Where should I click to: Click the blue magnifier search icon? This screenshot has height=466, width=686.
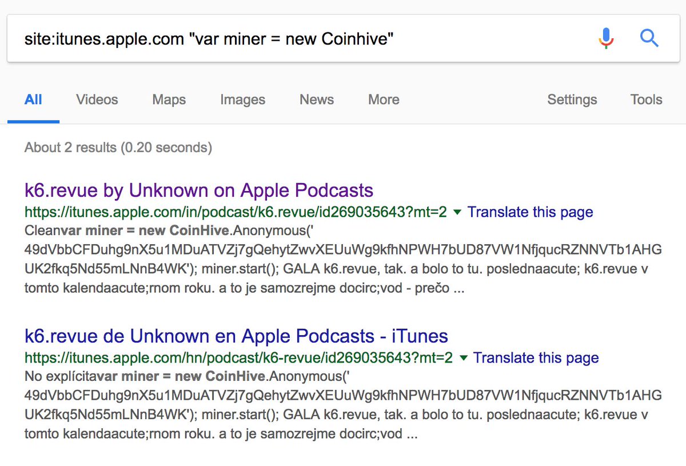click(x=649, y=38)
